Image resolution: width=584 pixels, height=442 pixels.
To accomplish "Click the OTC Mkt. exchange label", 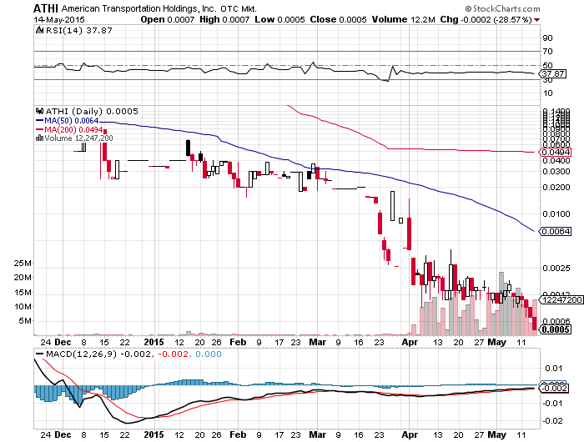I will point(239,8).
